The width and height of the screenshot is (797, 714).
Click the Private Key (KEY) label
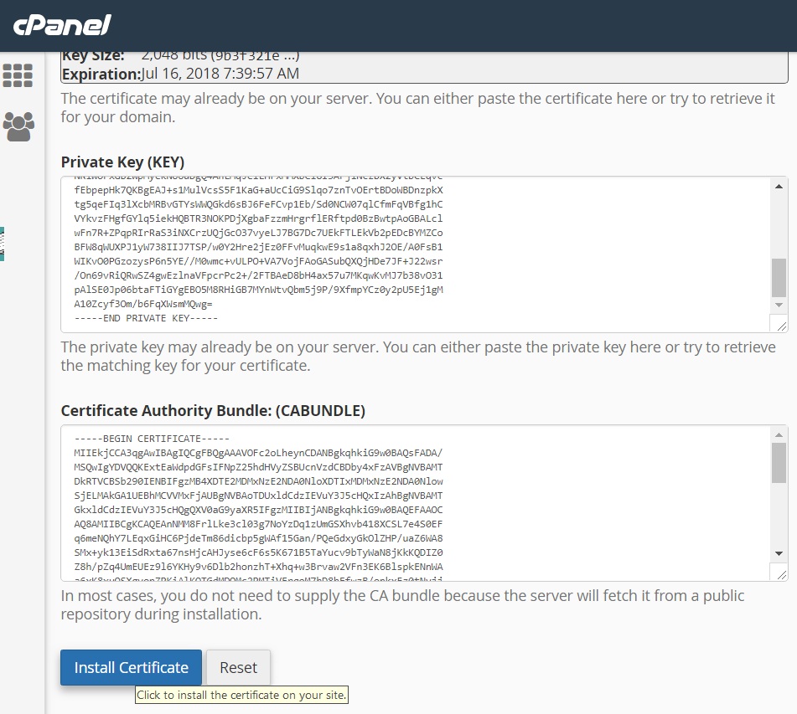click(122, 162)
